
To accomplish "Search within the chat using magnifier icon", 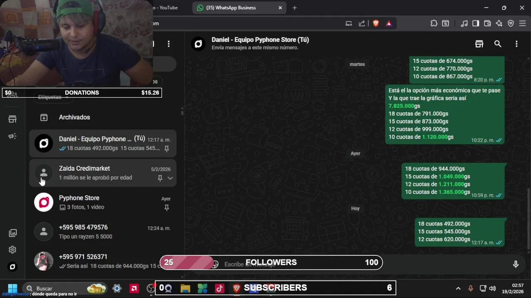I will coord(498,44).
